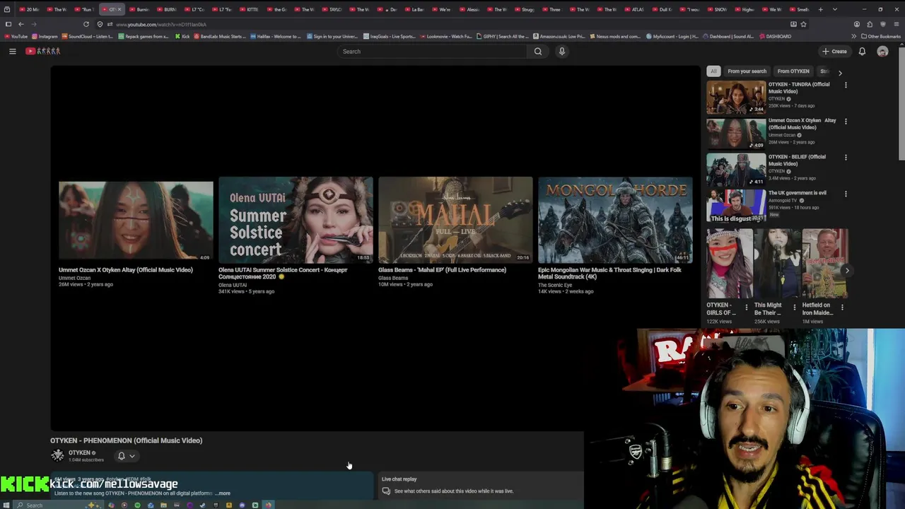Open Olena UUTAi Summer Solstice Concert title link

(x=283, y=273)
